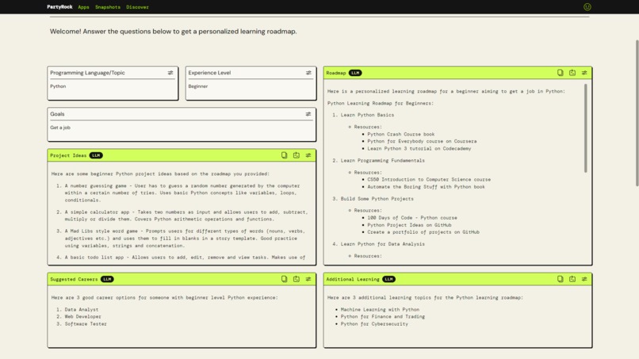Open Roadmap widget edit settings
The height and width of the screenshot is (359, 639).
pyautogui.click(x=584, y=73)
